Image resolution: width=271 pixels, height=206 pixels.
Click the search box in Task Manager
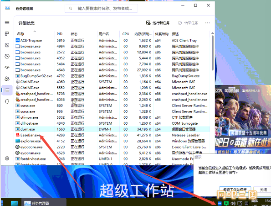point(101,8)
